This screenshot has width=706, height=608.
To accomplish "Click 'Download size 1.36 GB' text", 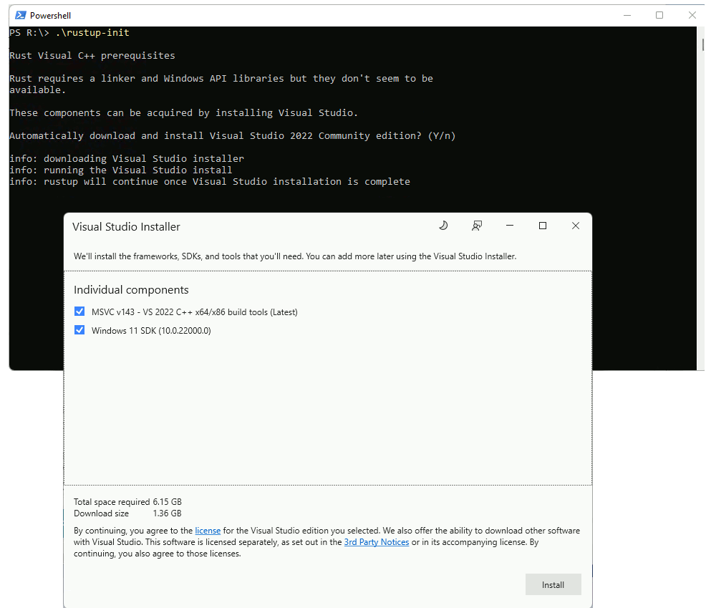I will click(x=128, y=513).
